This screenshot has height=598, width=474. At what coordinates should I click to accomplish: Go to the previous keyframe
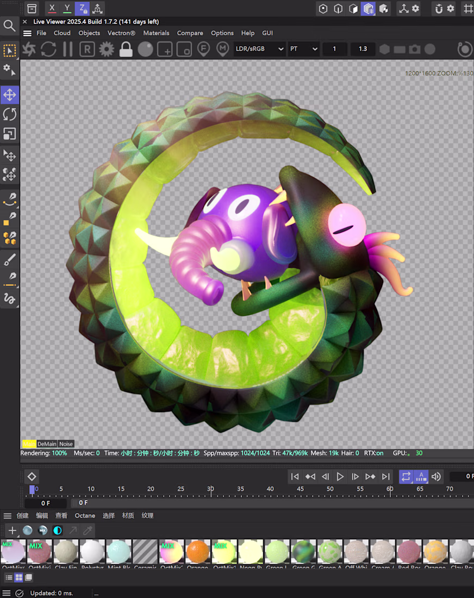pos(310,476)
